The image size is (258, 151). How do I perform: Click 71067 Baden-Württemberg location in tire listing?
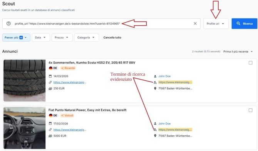(175, 88)
